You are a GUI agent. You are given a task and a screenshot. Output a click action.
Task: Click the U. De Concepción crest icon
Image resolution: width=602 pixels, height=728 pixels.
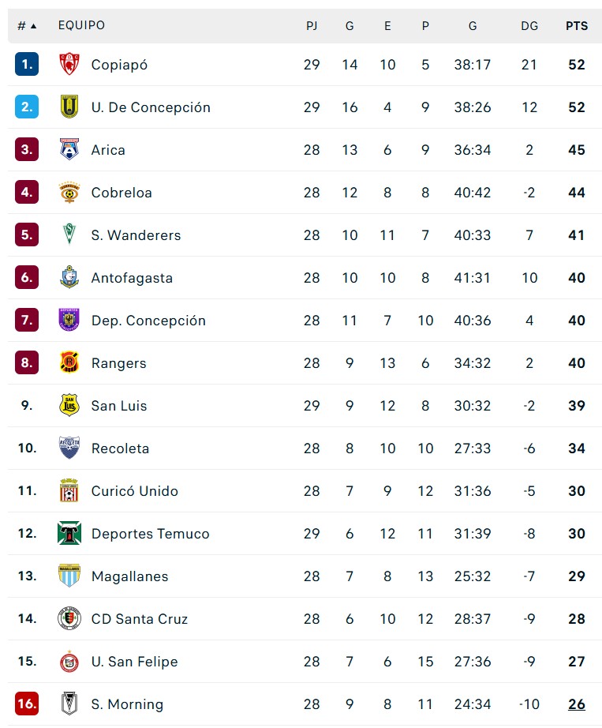[x=69, y=107]
